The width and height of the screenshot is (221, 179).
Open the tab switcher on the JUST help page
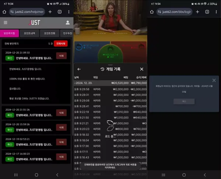coord(60,12)
